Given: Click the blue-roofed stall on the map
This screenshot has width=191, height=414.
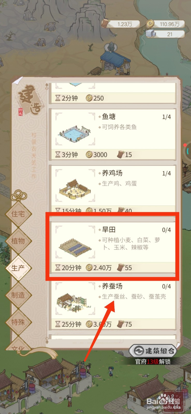Looking at the screenshot, I should click(x=115, y=62).
